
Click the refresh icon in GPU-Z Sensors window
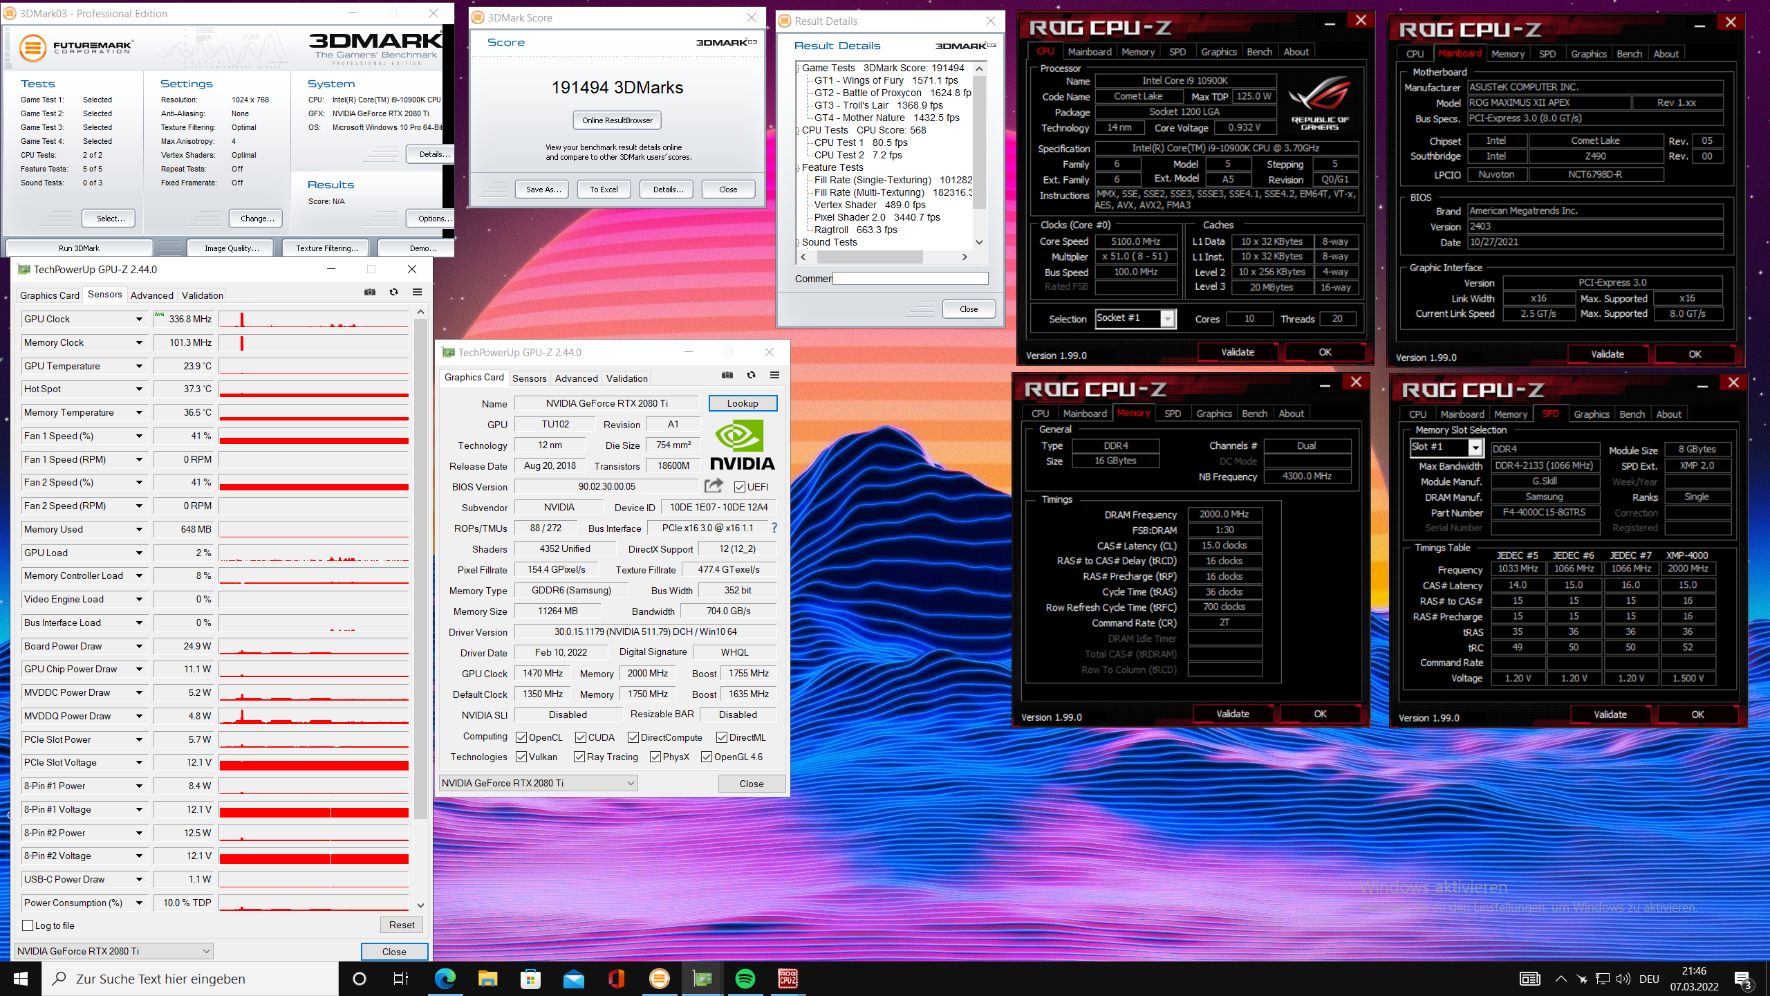[x=393, y=292]
